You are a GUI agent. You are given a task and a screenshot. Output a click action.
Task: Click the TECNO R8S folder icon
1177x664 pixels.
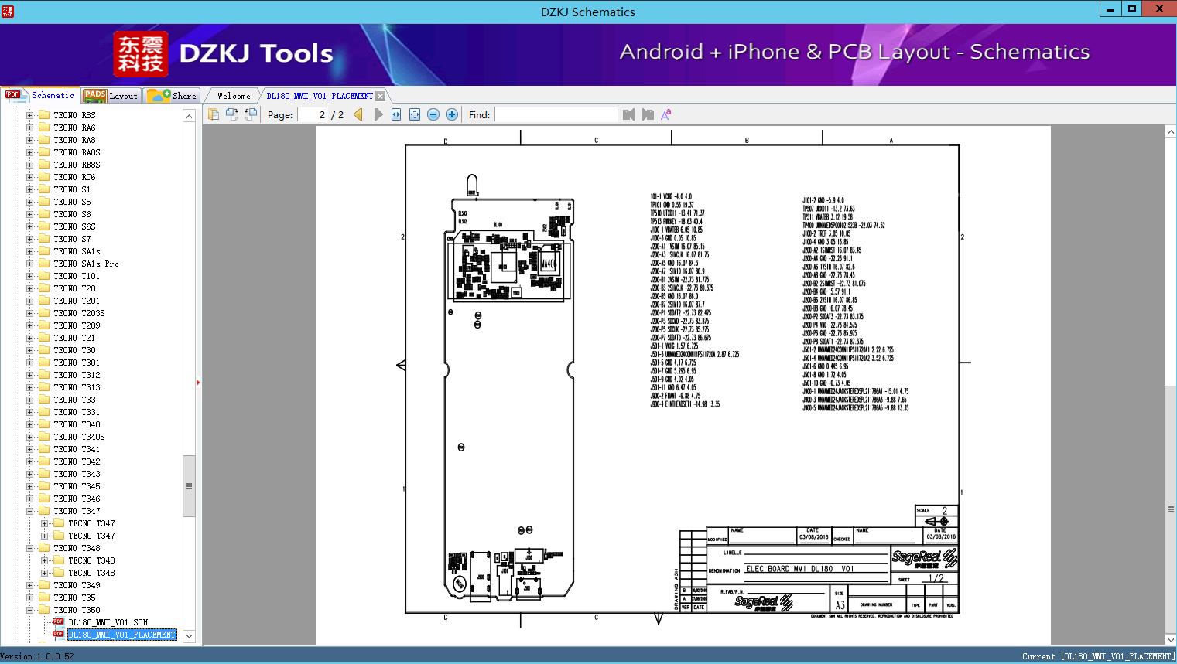pos(44,115)
